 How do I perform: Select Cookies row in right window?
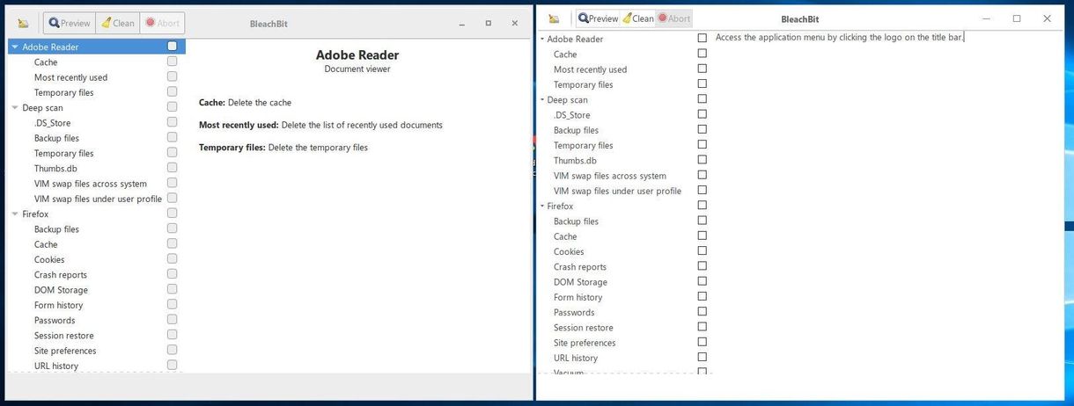[x=569, y=251]
